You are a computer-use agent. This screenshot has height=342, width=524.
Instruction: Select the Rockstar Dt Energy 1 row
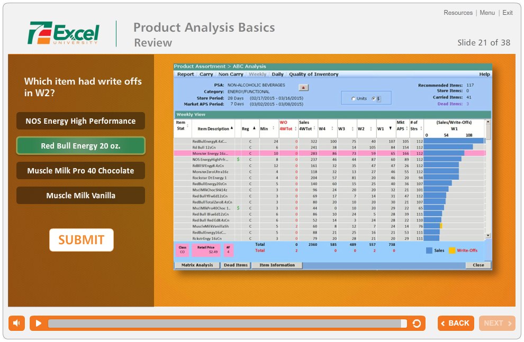click(x=329, y=178)
